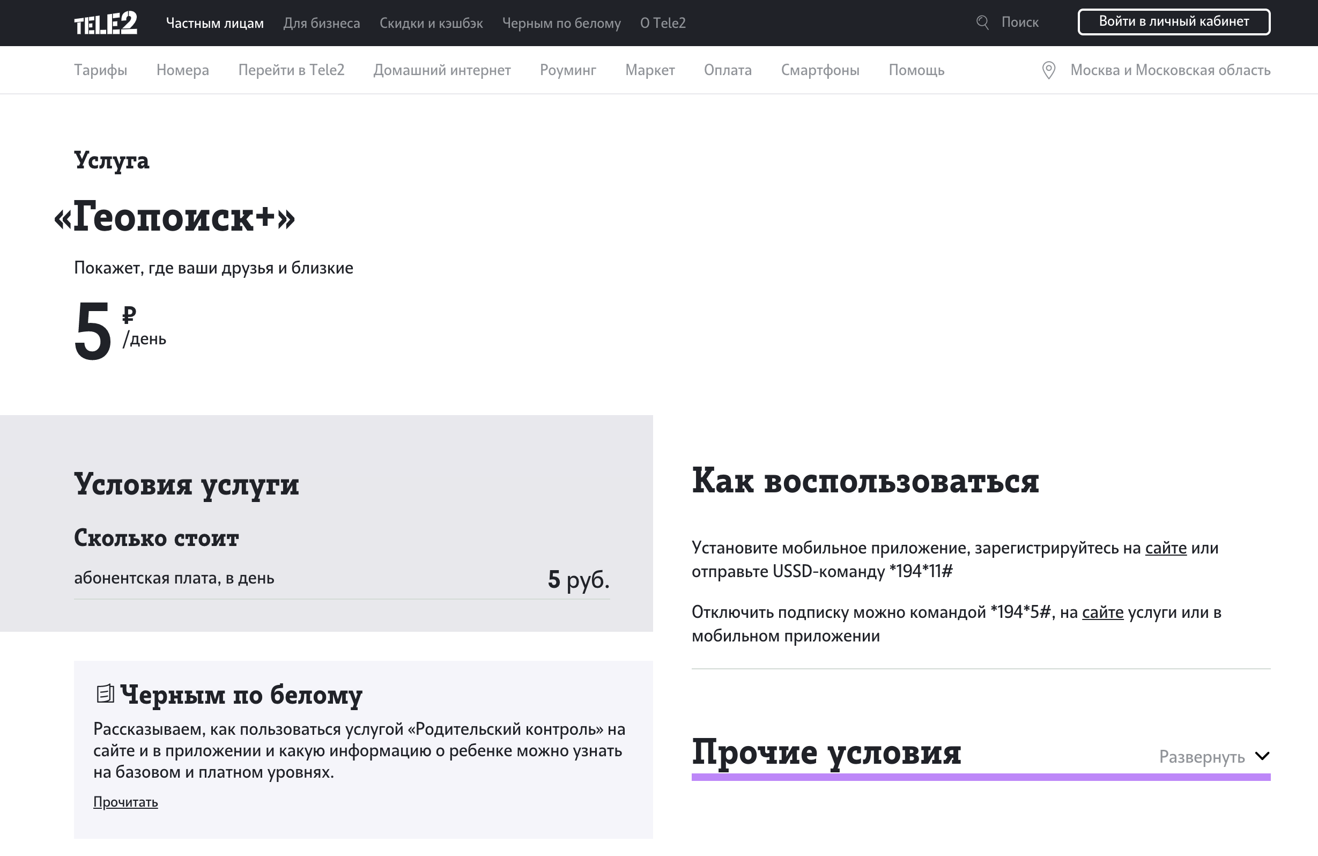Viewport: 1318px width, 856px height.
Task: Click the абонентская плата, в день row label
Action: point(174,578)
